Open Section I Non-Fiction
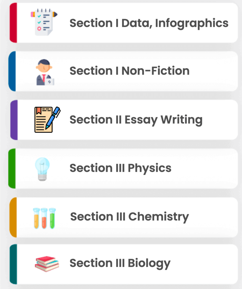This screenshot has width=242, height=289. click(129, 71)
